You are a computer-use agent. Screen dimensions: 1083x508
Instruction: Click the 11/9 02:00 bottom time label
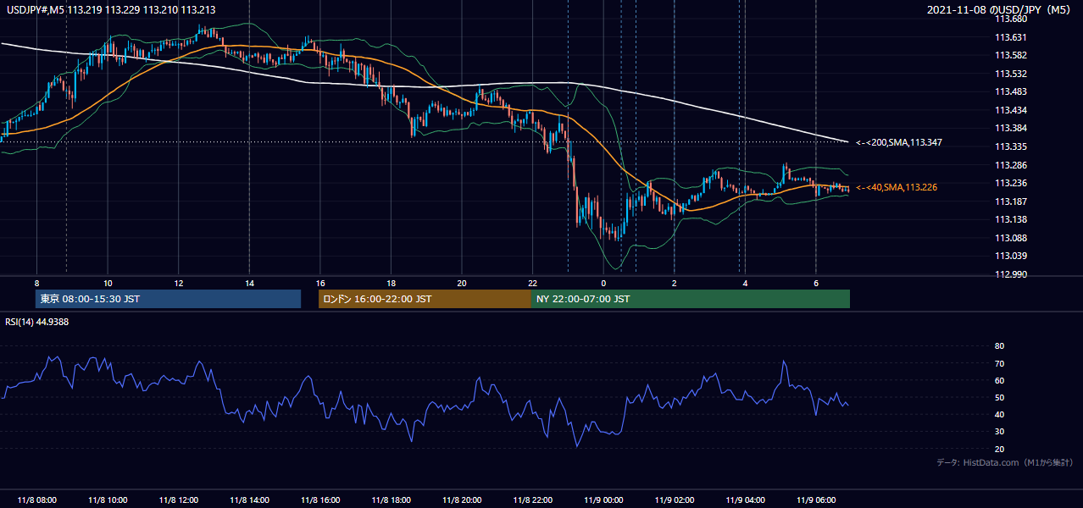(674, 500)
